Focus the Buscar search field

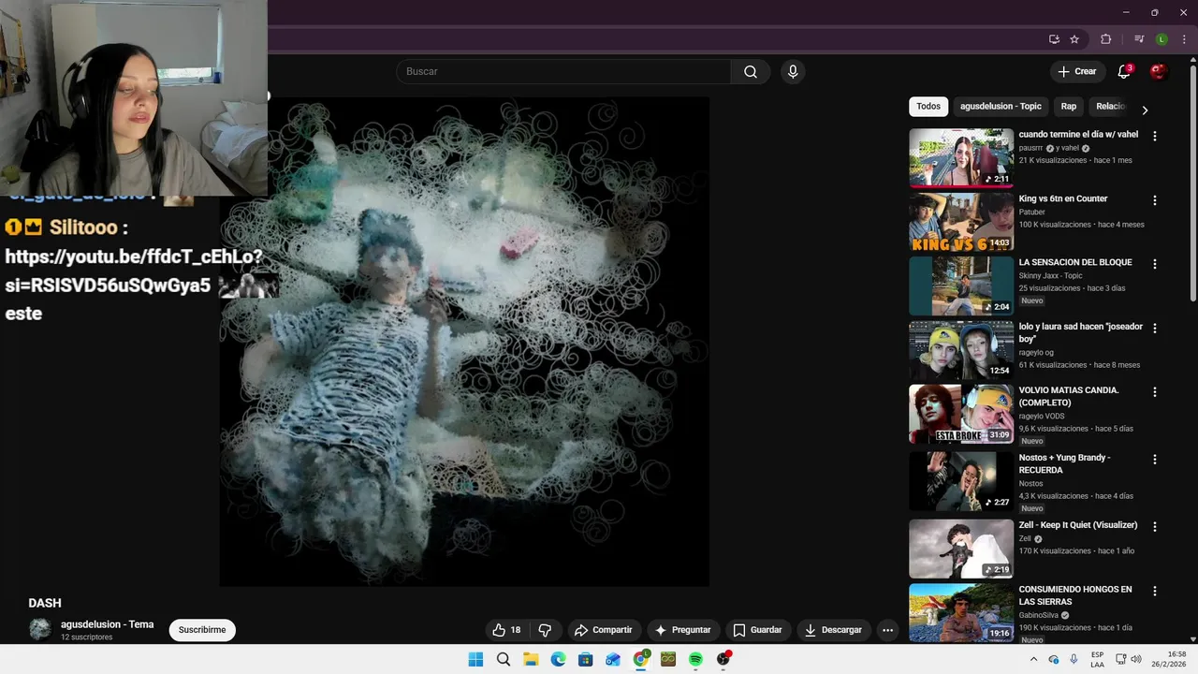coord(563,71)
